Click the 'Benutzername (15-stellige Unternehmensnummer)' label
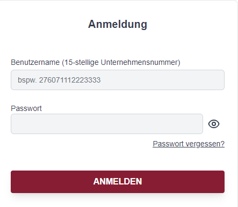 [96, 62]
